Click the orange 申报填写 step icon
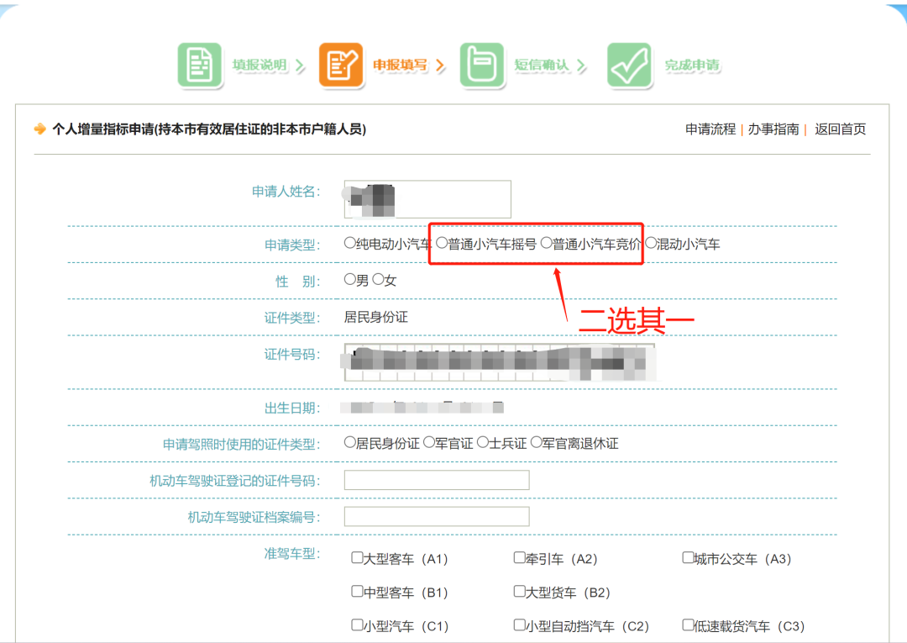Viewport: 907px width, 643px height. [341, 66]
